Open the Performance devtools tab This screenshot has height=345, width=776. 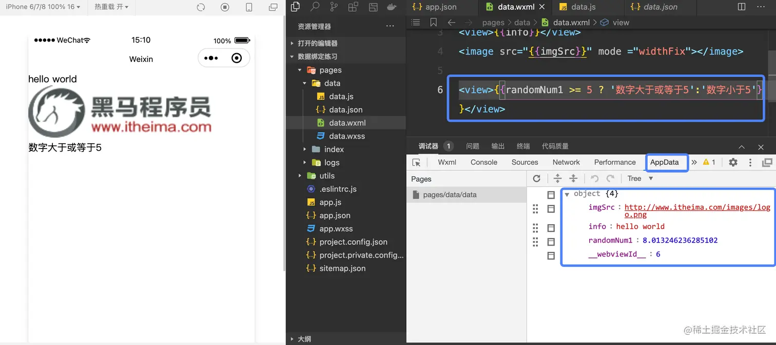[x=615, y=162]
